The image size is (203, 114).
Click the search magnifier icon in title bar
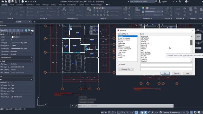pyautogui.click(x=156, y=1)
